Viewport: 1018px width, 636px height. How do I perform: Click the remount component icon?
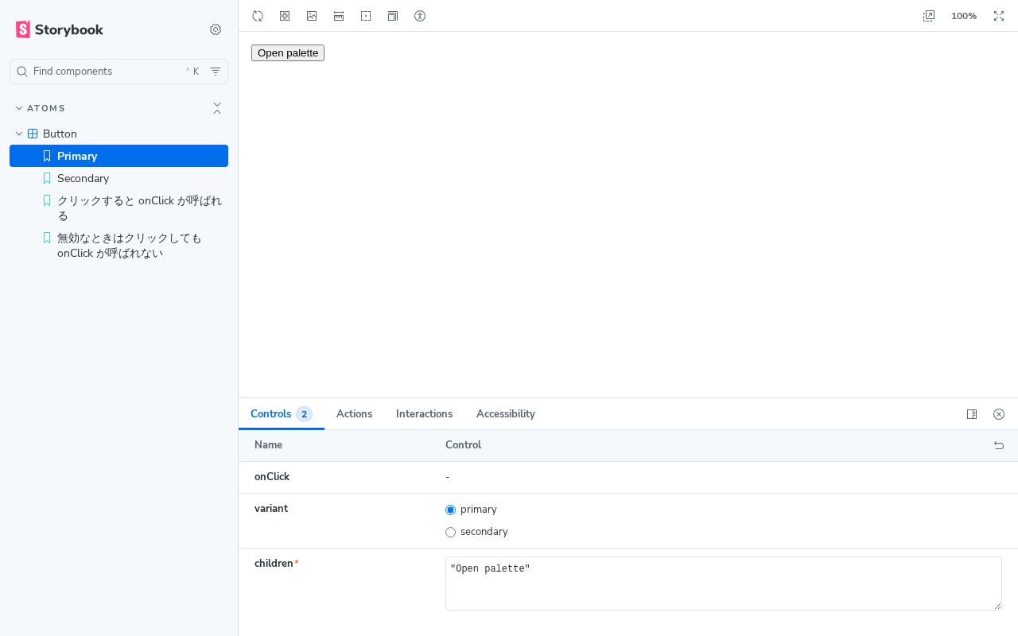tap(258, 16)
